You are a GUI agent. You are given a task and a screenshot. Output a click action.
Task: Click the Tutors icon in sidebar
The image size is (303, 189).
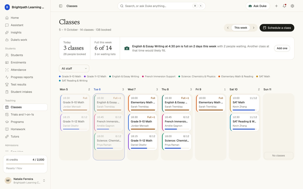(x=7, y=137)
